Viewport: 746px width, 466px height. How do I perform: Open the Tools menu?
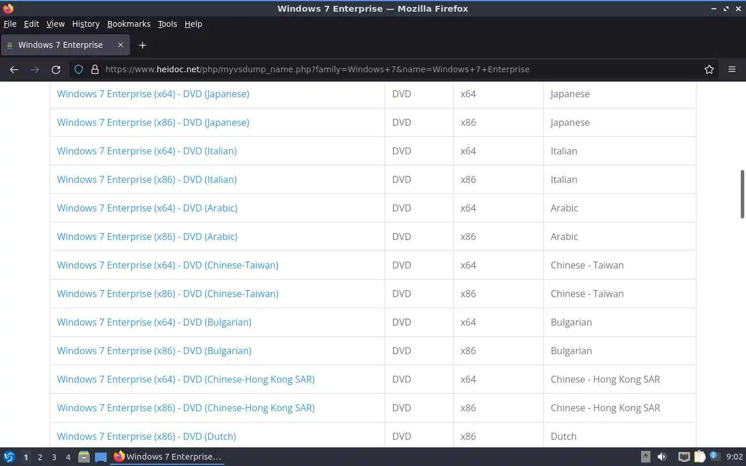click(x=167, y=24)
